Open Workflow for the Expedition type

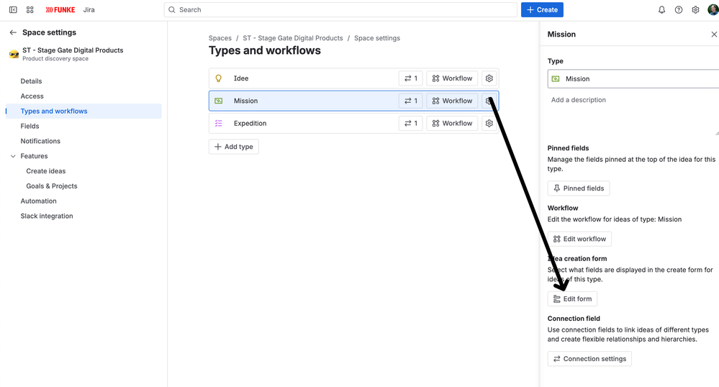[452, 123]
